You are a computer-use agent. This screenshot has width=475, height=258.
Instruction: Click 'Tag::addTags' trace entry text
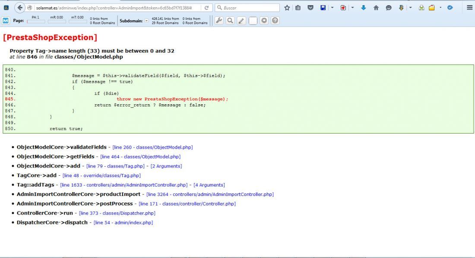pos(35,185)
